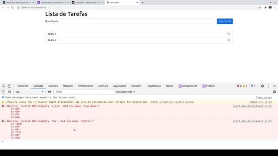Focus the Nova Tarefa input field
Viewport: 278px width, 156px height.
point(137,21)
